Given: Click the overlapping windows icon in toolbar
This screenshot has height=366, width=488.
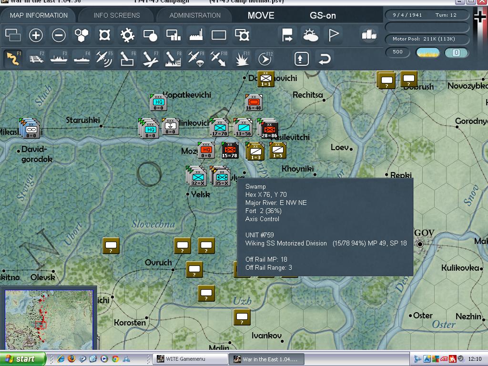Looking at the screenshot, I should click(13, 35).
